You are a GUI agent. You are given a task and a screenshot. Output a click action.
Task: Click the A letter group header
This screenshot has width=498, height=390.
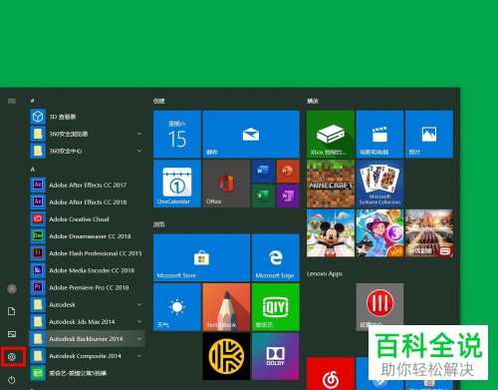point(33,170)
